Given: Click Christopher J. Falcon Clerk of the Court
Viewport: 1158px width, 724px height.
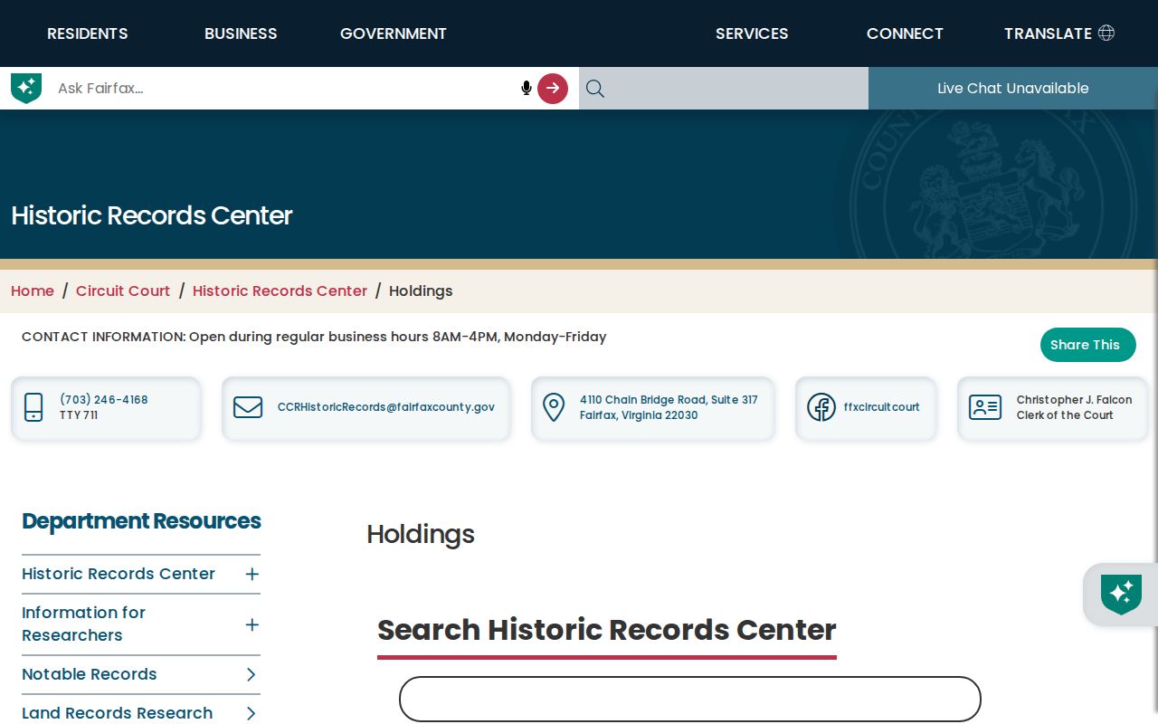Looking at the screenshot, I should pos(1075,407).
